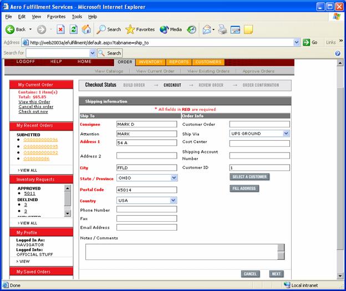Click Local intranet zone status icon

pyautogui.click(x=287, y=285)
